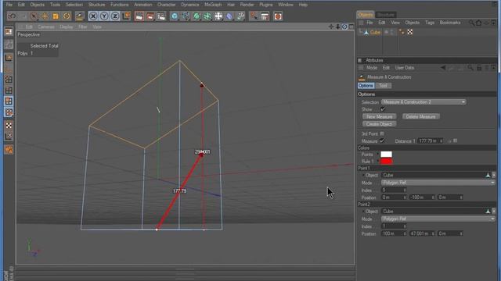Screen dimensions: 501x281
Task: Click the Point2 Position 47.001 m field
Action: click(422, 233)
